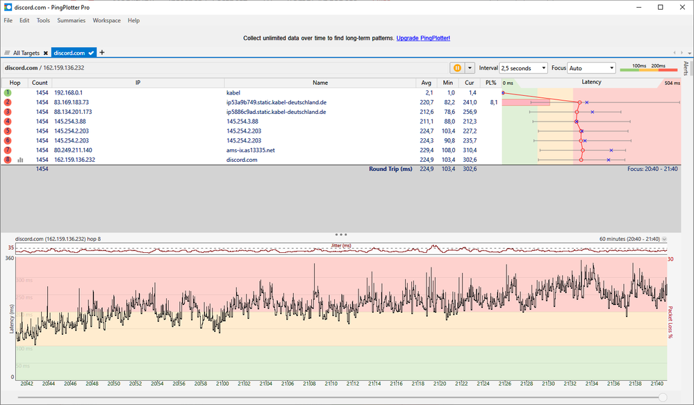Viewport: 694px width, 405px height.
Task: Click the Upgrade PingPlotter! link
Action: click(x=423, y=38)
